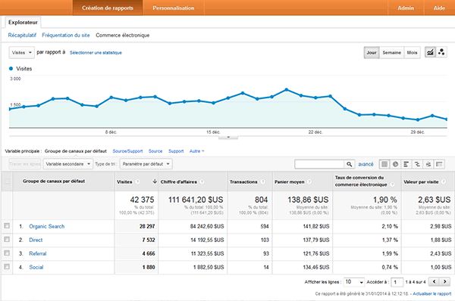Switch to Commerce électronique group
The width and height of the screenshot is (455, 301).
point(122,36)
